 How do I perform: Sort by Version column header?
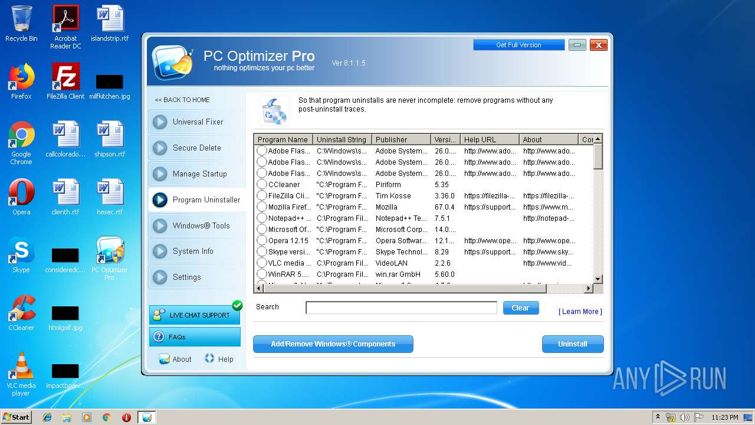[x=446, y=140]
